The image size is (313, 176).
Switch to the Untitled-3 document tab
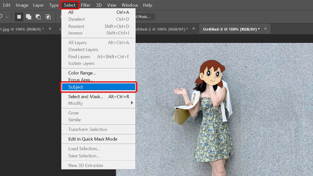[231, 29]
